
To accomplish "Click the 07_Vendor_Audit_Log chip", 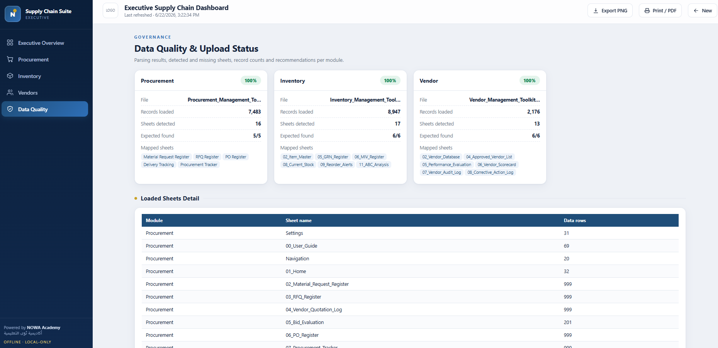I will click(x=441, y=172).
